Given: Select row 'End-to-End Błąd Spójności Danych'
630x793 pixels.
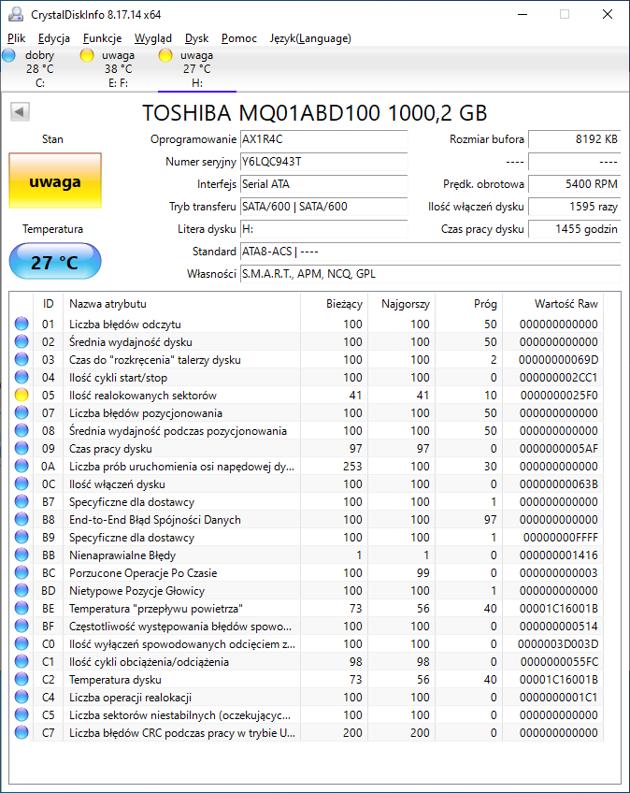Looking at the screenshot, I should [x=307, y=519].
